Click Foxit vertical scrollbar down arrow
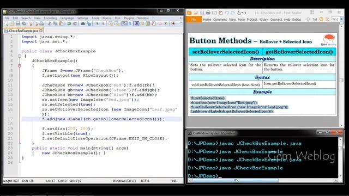Image resolution: width=349 pixels, height=196 pixels. click(x=341, y=125)
